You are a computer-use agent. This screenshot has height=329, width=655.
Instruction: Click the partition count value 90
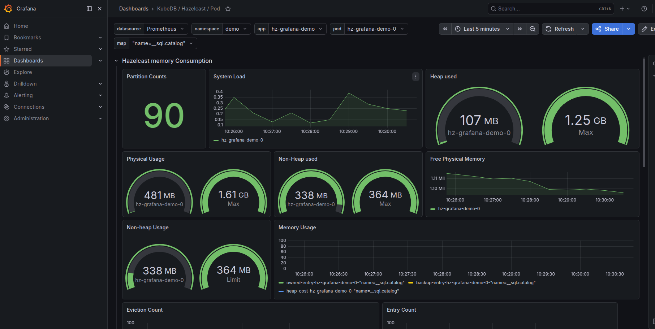point(164,116)
